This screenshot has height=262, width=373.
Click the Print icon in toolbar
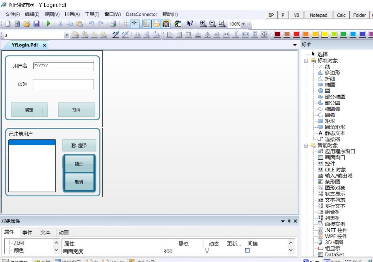coord(113,24)
